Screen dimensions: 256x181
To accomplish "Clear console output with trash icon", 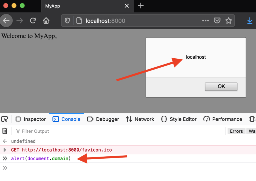I will point(5,131).
